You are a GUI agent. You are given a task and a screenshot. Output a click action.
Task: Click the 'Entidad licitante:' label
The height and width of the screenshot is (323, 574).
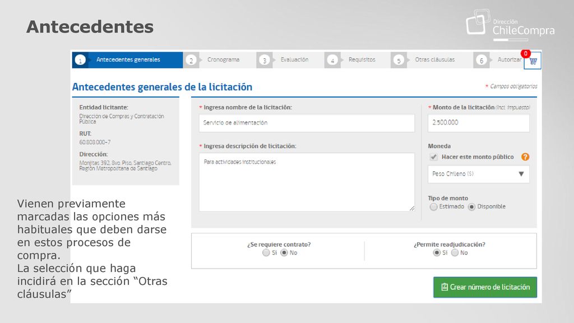104,107
